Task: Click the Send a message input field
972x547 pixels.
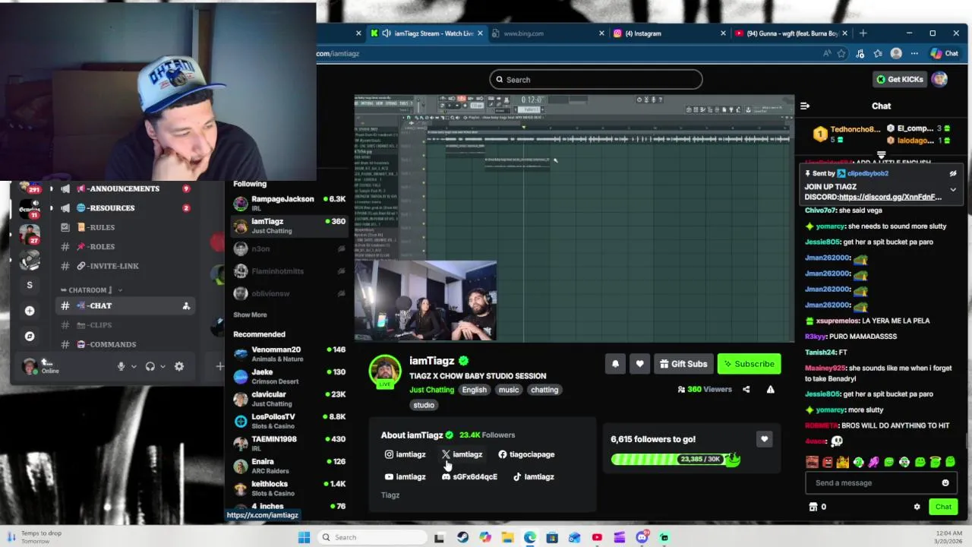Action: point(873,483)
